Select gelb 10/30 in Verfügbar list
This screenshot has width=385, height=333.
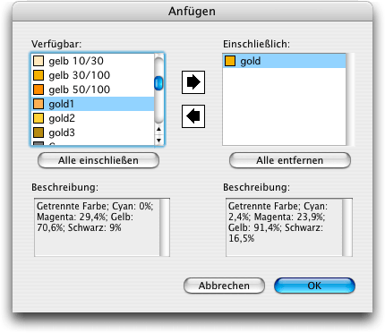pyautogui.click(x=93, y=61)
